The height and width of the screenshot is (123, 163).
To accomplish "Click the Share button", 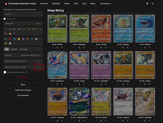I will 23,85.
